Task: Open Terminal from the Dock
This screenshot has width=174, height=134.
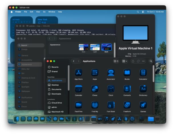Action: click(141, 119)
